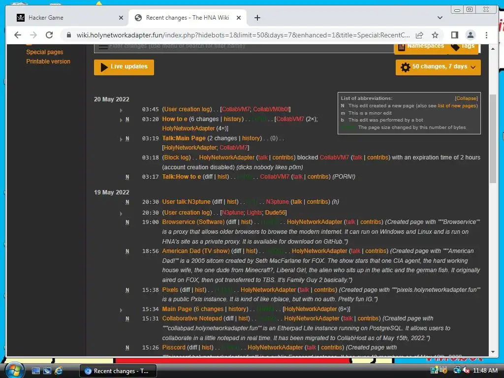Open the American Dad (TV show) page
504x378 pixels.
pyautogui.click(x=196, y=251)
